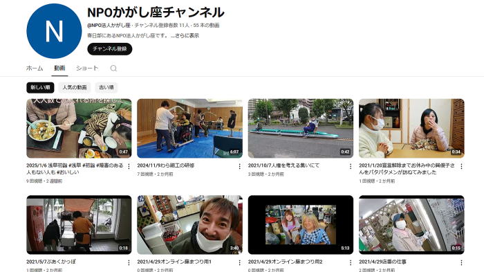
Task: Play the 店番の仕事 0:15 thumbnail
Action: point(411,225)
